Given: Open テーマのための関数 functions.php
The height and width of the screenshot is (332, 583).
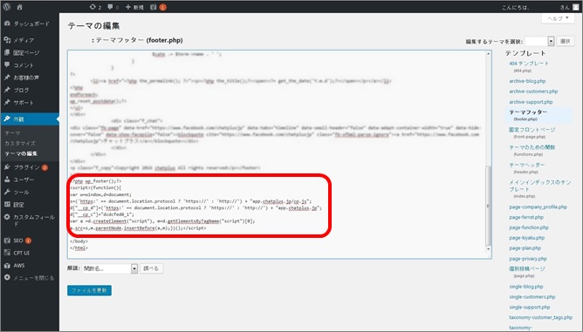Looking at the screenshot, I should click(532, 147).
